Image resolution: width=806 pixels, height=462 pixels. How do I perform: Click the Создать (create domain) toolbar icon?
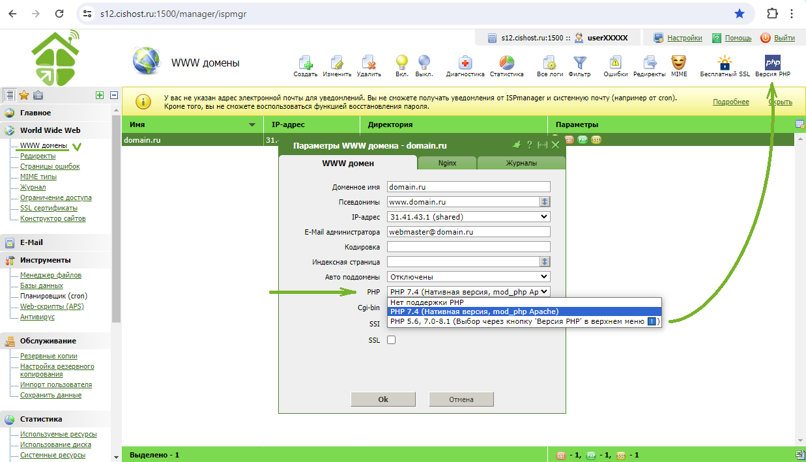[305, 63]
